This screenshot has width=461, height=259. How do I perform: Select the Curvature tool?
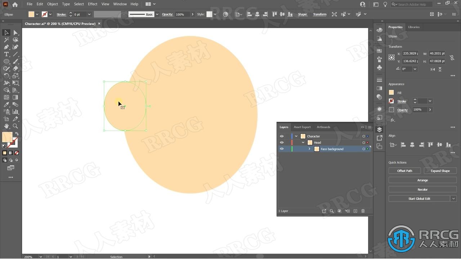15,47
